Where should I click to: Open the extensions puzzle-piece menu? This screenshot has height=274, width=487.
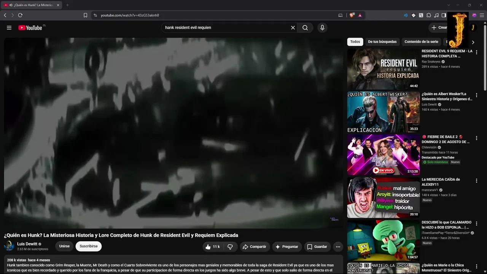click(x=429, y=15)
